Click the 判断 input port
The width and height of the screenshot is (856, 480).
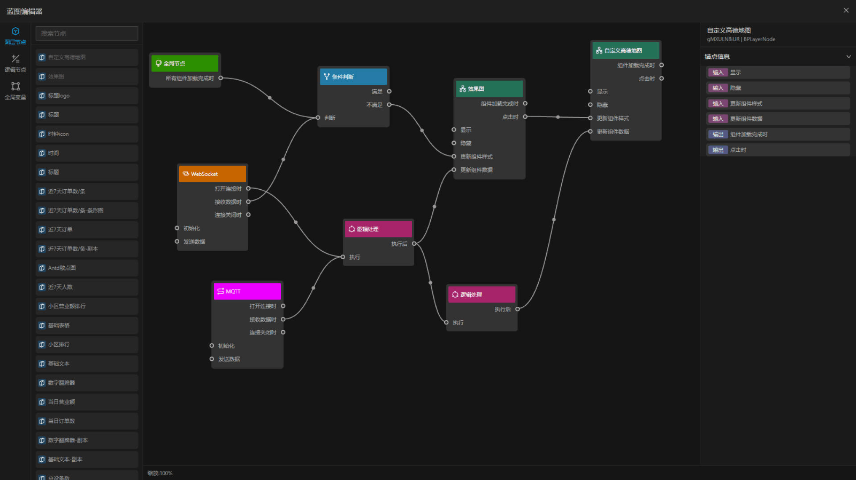318,118
